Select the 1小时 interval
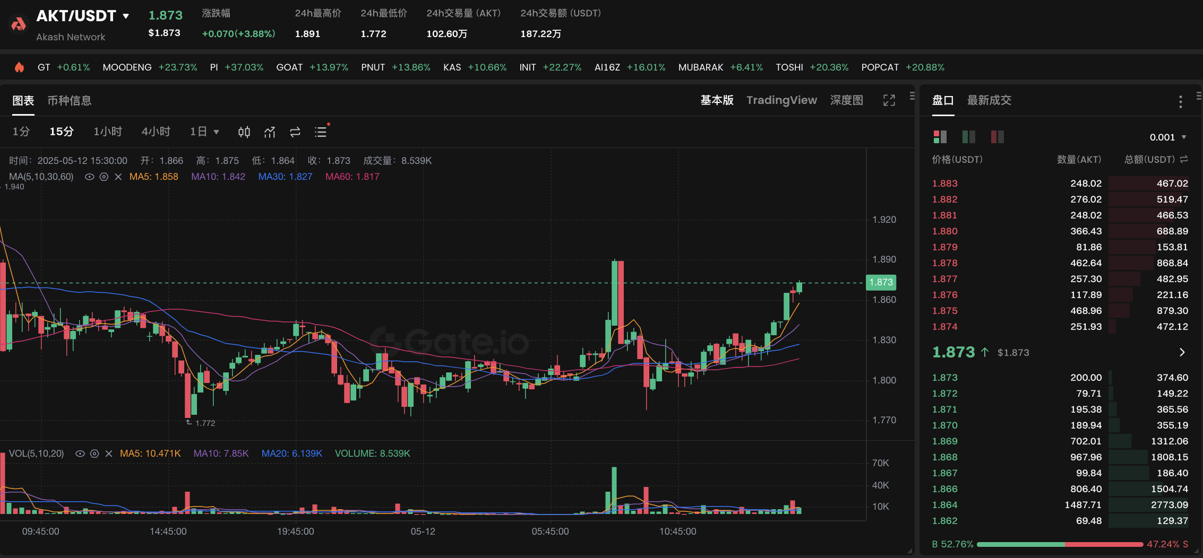The height and width of the screenshot is (558, 1203). tap(108, 132)
